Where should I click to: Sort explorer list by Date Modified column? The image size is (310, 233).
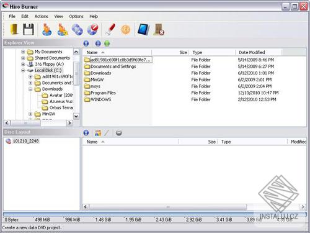coord(259,52)
